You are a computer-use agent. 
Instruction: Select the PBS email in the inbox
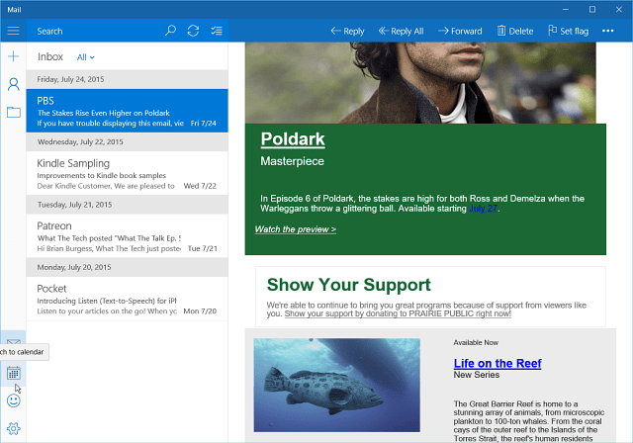(x=128, y=111)
